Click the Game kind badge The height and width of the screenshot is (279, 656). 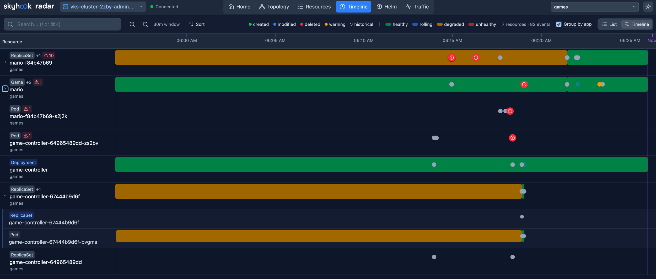(x=17, y=82)
